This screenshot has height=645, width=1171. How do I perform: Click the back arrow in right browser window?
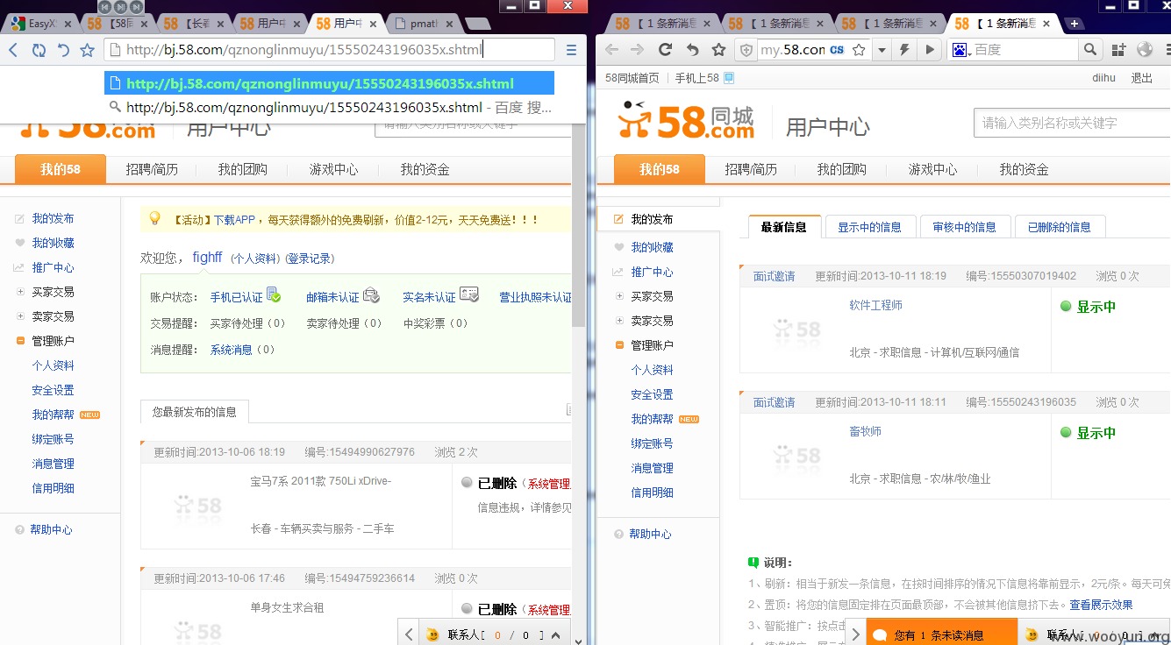[611, 50]
